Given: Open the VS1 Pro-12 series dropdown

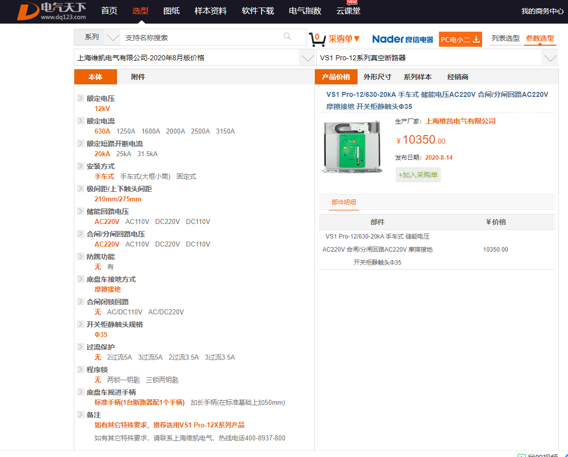Looking at the screenshot, I should pos(550,58).
